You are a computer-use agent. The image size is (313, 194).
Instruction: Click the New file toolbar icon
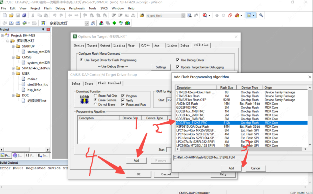pyautogui.click(x=5, y=16)
